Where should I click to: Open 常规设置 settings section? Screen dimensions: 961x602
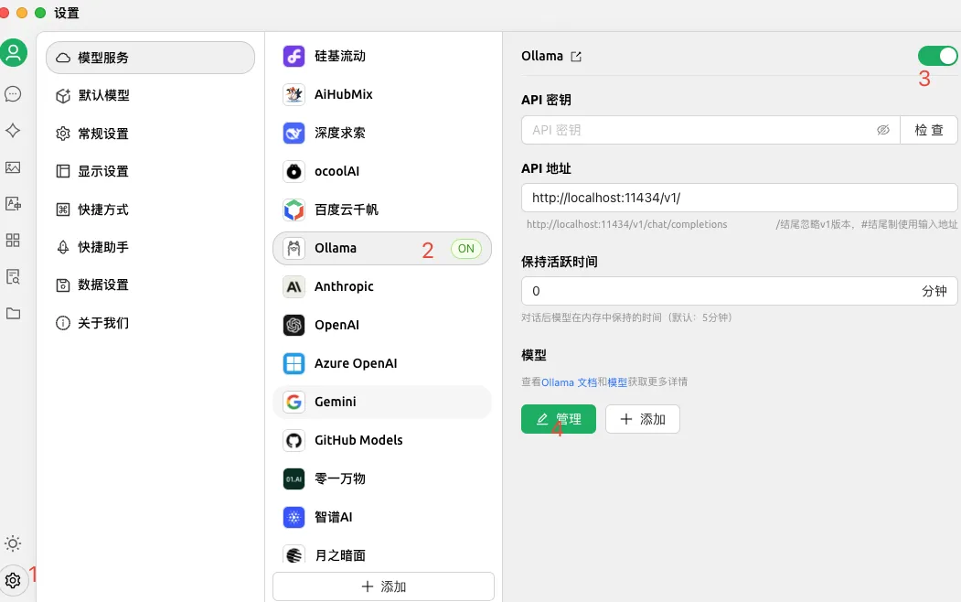[x=150, y=134]
